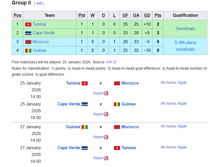Click the Morocco flag in standings table
Image resolution: width=210 pixels, height=167 pixels.
pyautogui.click(x=28, y=42)
